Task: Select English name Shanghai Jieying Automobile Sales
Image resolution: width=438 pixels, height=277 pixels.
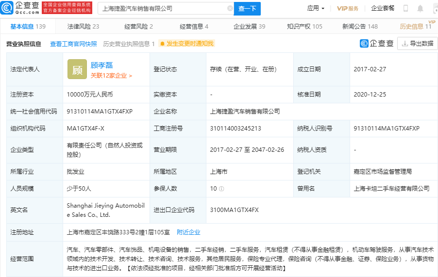Action: [105, 210]
